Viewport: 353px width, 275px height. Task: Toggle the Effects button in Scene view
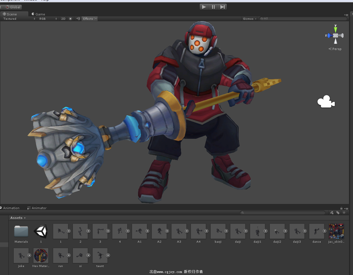88,19
